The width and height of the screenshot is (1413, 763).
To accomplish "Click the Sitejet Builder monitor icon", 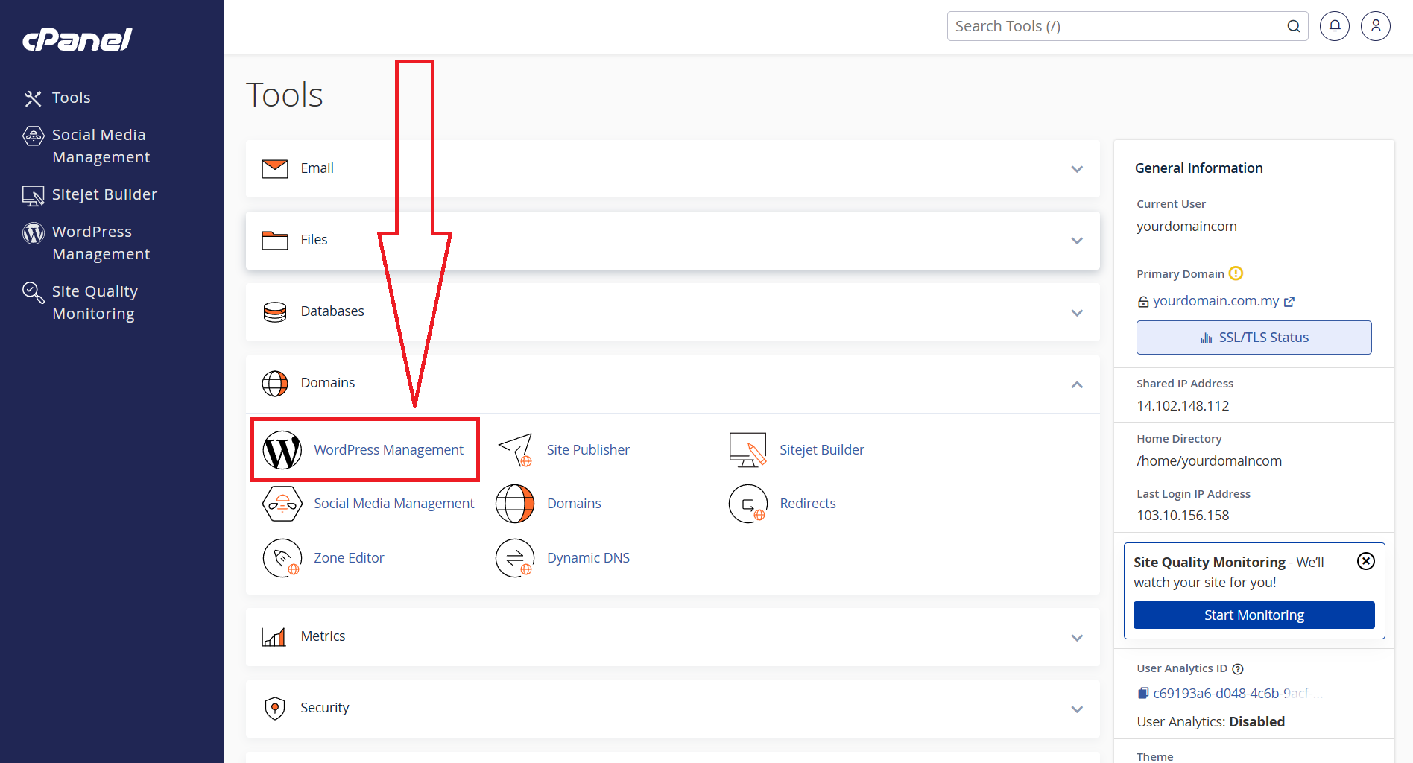I will tap(748, 450).
